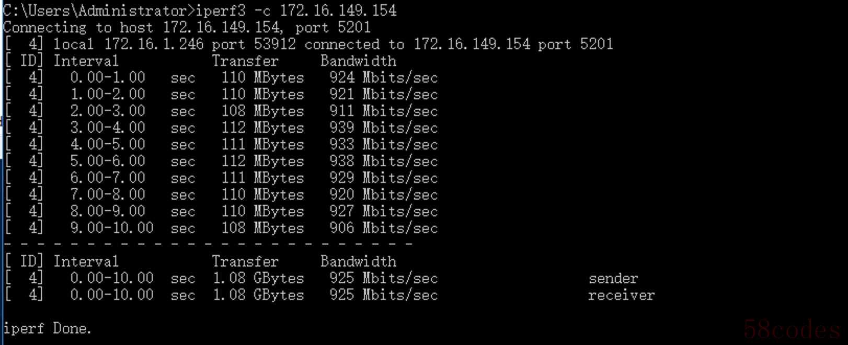Click the "sender" label
Screen dimensions: 848x345
point(613,279)
